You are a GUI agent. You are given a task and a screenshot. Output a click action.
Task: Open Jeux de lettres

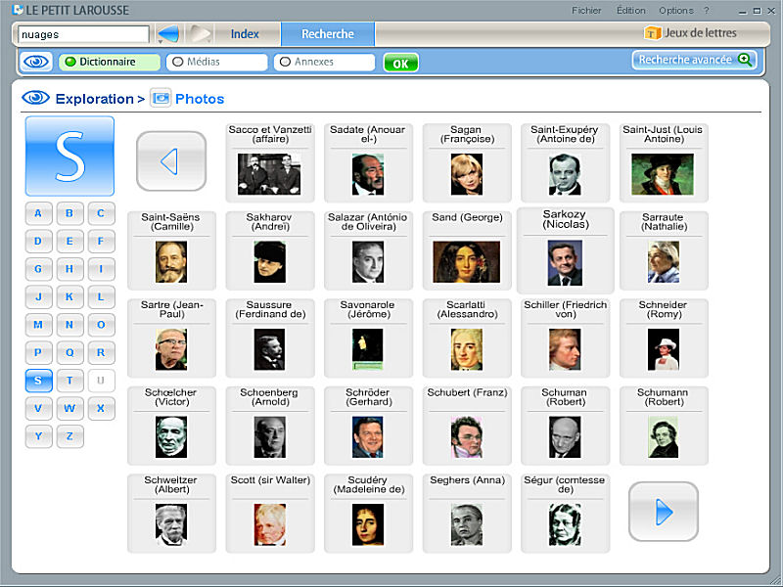(x=691, y=33)
